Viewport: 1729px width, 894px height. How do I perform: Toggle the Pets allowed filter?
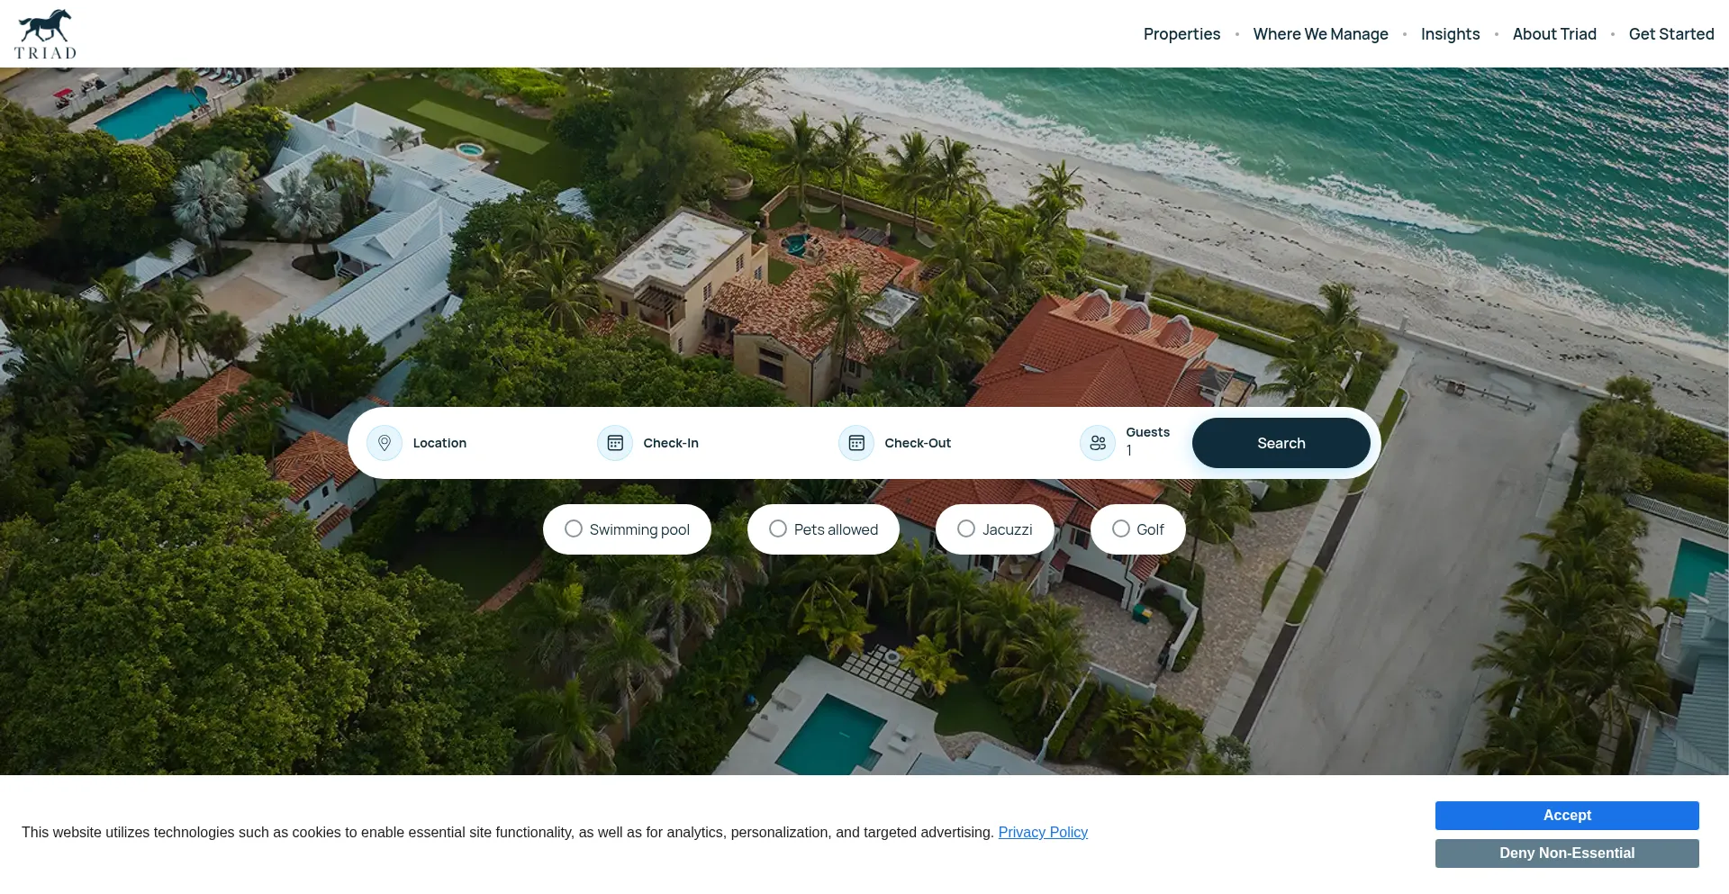(823, 529)
